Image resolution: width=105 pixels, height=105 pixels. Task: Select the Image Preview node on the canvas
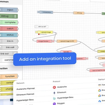[44, 41]
